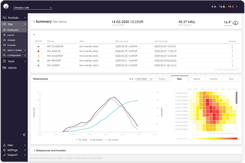
Task: Open the calendar date picker icon
Action: pos(151,79)
